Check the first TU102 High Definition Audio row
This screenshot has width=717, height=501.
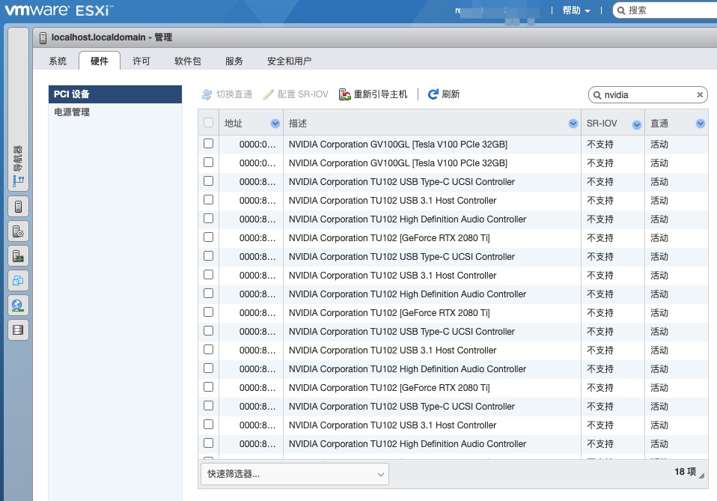209,219
